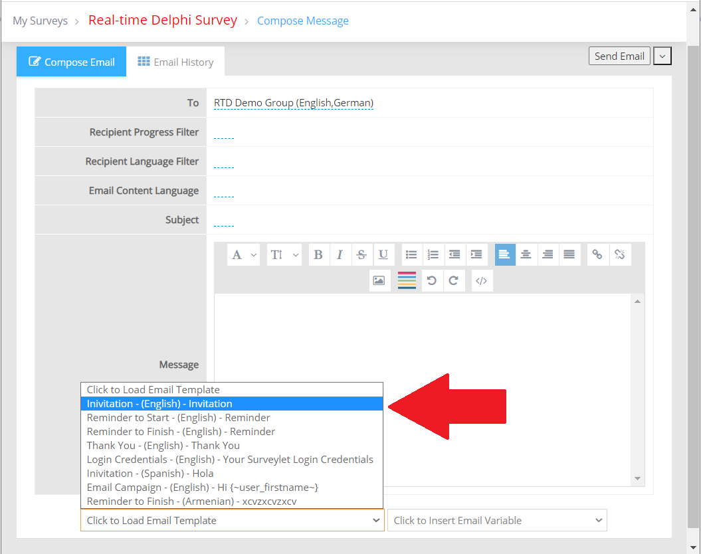Center align the message text

[x=526, y=255]
